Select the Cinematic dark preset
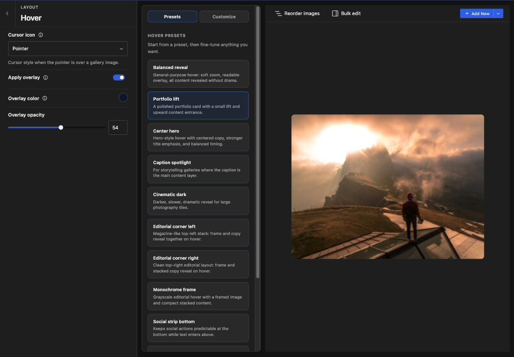This screenshot has width=514, height=357. (x=198, y=201)
